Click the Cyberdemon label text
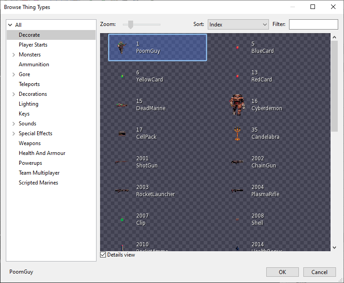The width and height of the screenshot is (344, 283). [267, 108]
